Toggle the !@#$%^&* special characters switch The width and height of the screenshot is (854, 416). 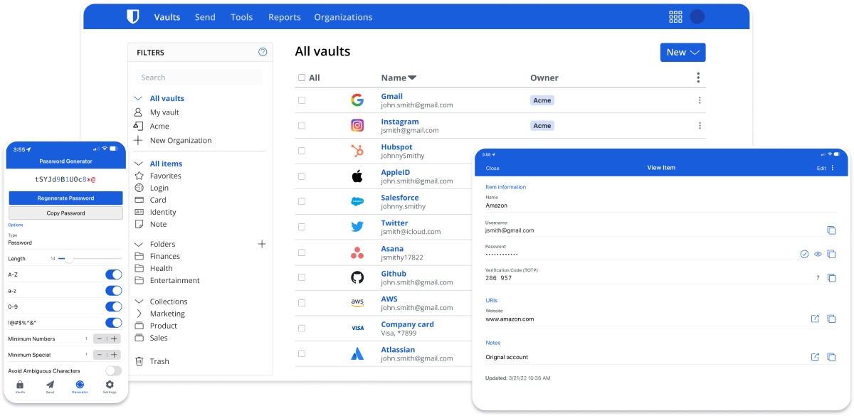tap(113, 323)
